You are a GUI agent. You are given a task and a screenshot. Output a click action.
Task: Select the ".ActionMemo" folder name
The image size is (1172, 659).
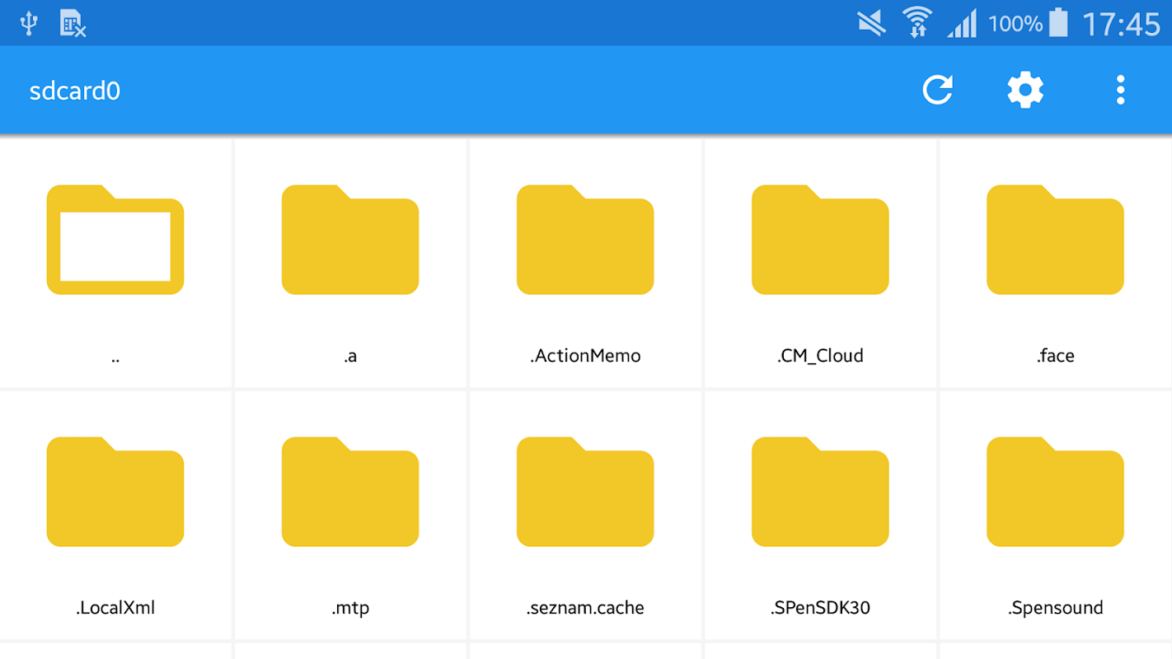585,356
